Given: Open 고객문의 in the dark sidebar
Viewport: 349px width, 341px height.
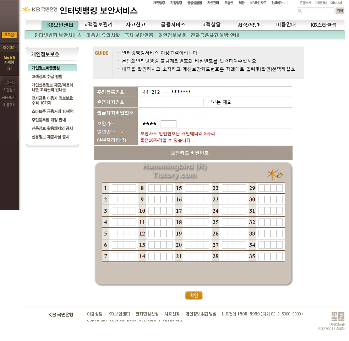Looking at the screenshot, I should click(9, 82).
